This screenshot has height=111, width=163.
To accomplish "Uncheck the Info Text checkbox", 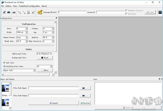I will pyautogui.click(x=4, y=63).
